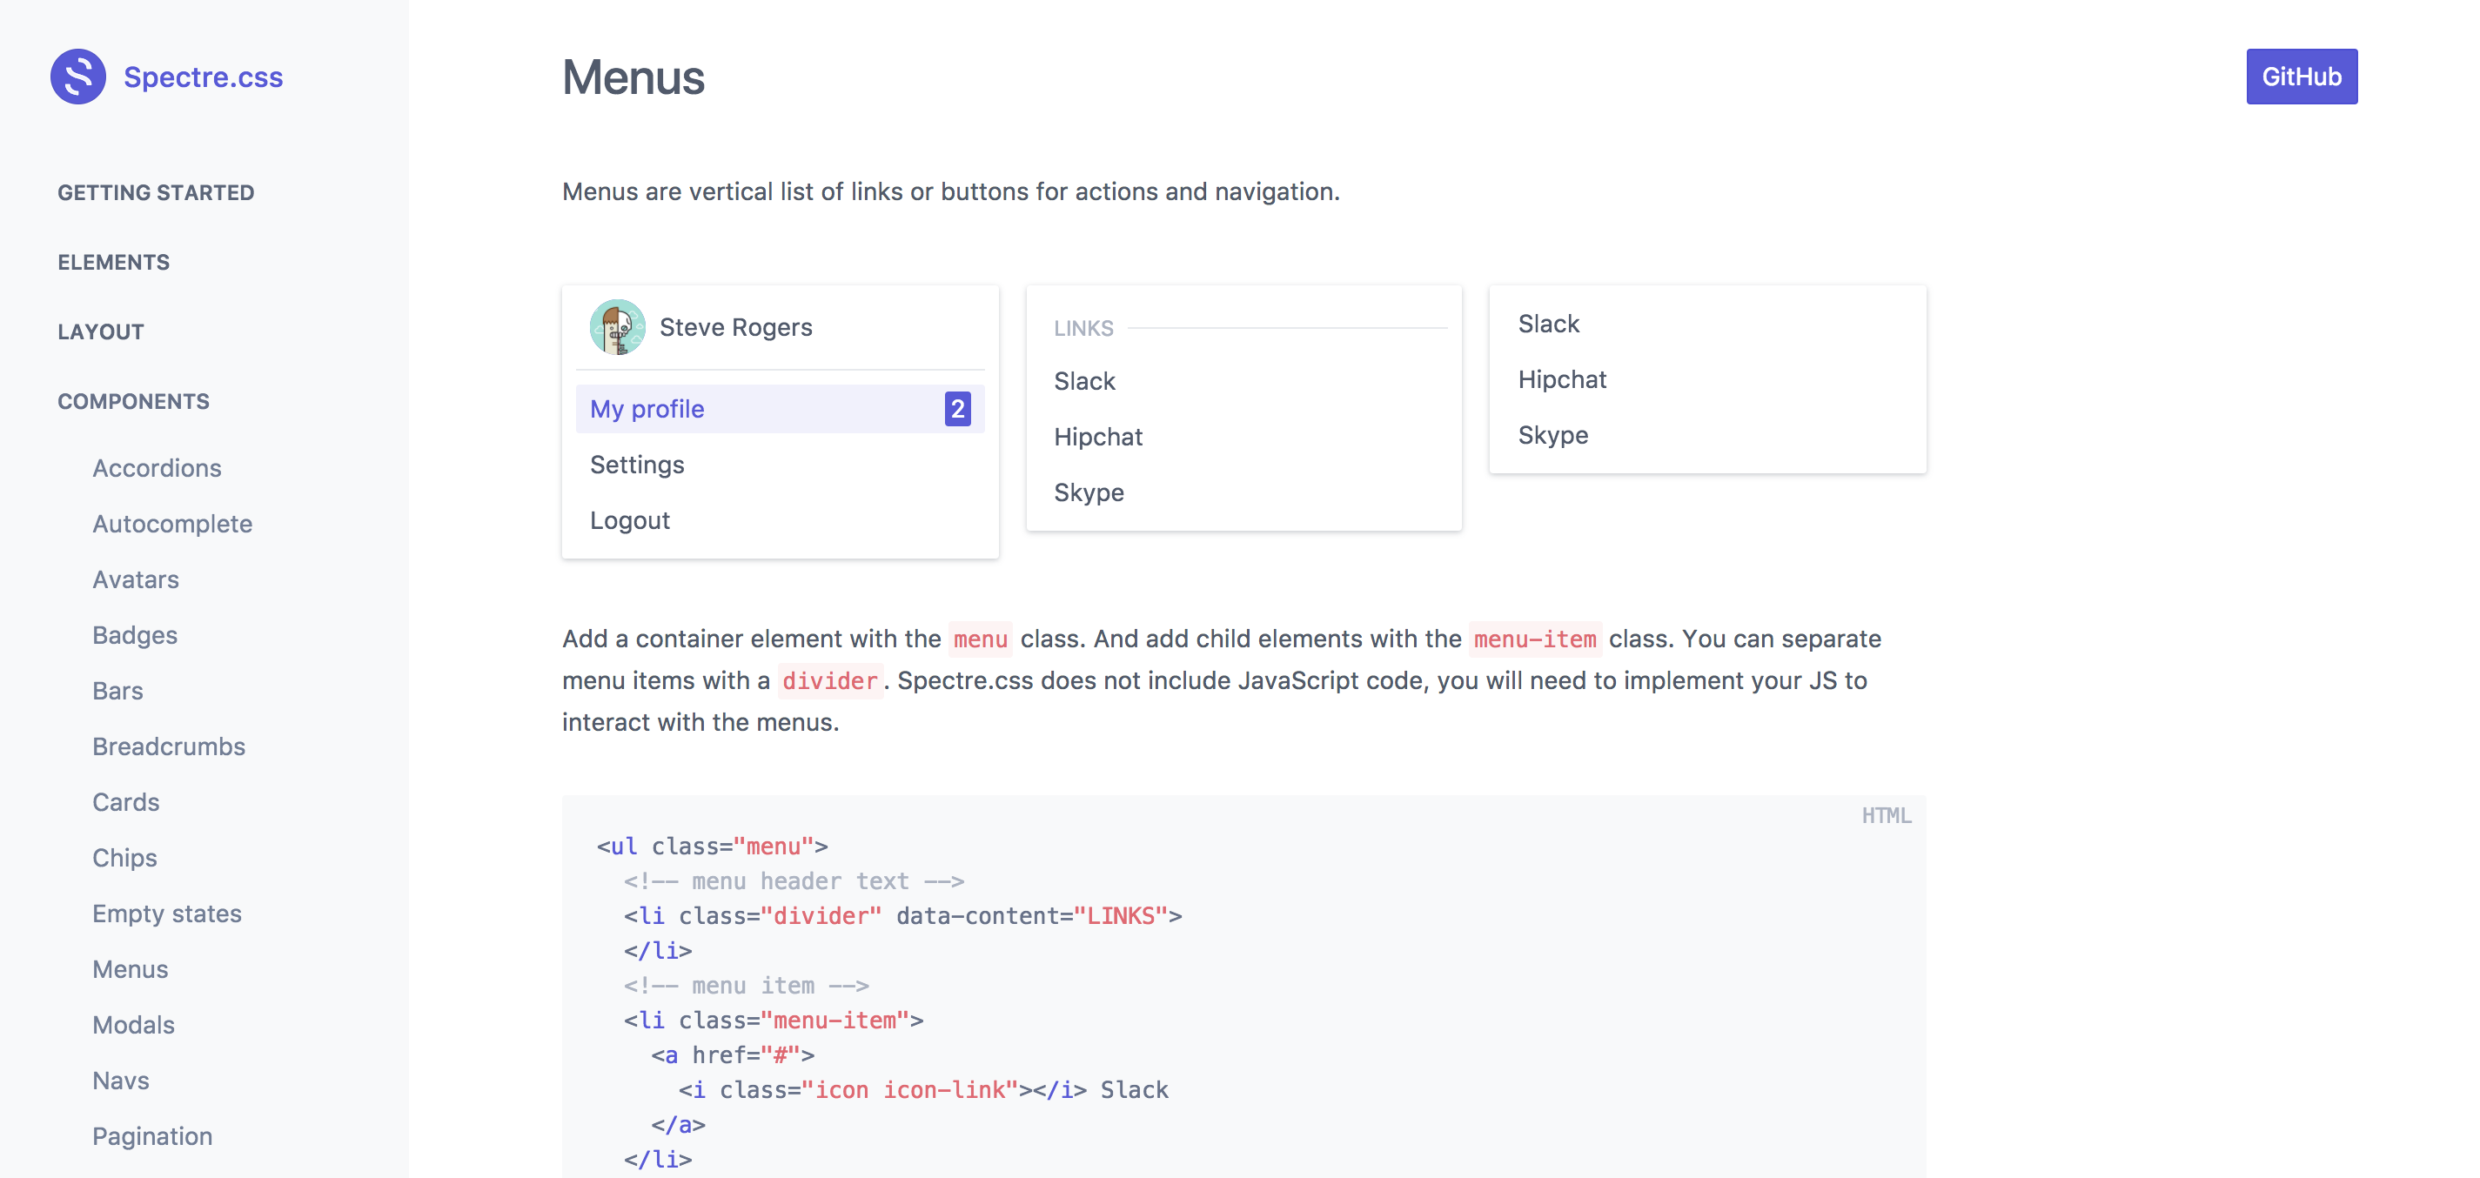Open the Cards sidebar entry
2480x1178 pixels.
[x=126, y=803]
